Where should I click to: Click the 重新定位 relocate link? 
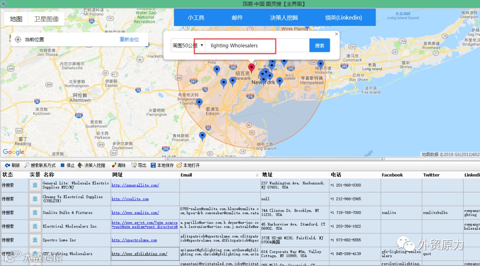coord(129,39)
